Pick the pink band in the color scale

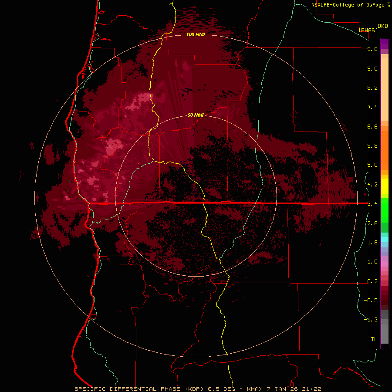coord(385,264)
